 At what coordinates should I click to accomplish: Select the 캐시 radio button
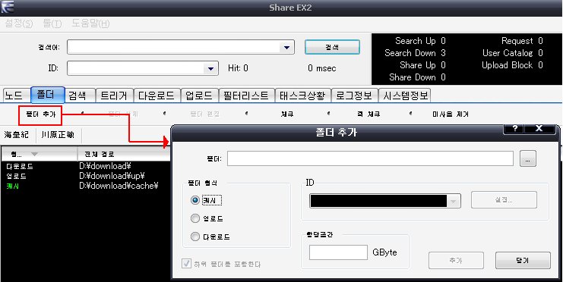pyautogui.click(x=195, y=200)
